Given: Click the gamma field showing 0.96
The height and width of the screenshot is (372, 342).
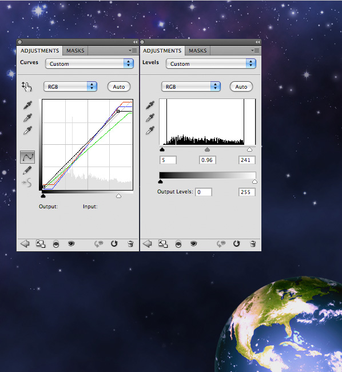Looking at the screenshot, I should point(208,160).
